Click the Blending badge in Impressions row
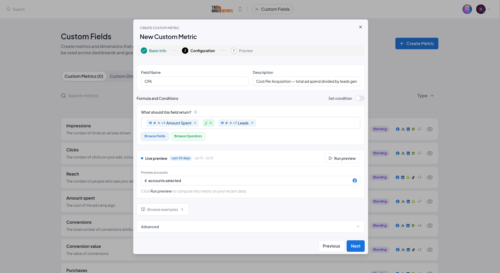Viewport: 500px width, 273px height. pyautogui.click(x=380, y=129)
